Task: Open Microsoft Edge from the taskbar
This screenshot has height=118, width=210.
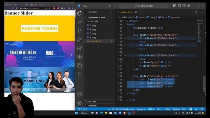Action: tap(101, 113)
